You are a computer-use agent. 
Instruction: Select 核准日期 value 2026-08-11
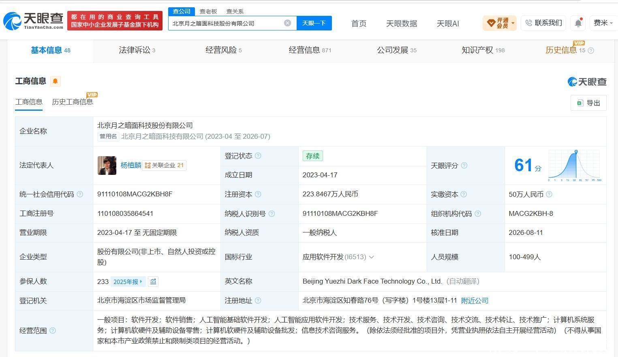point(526,233)
